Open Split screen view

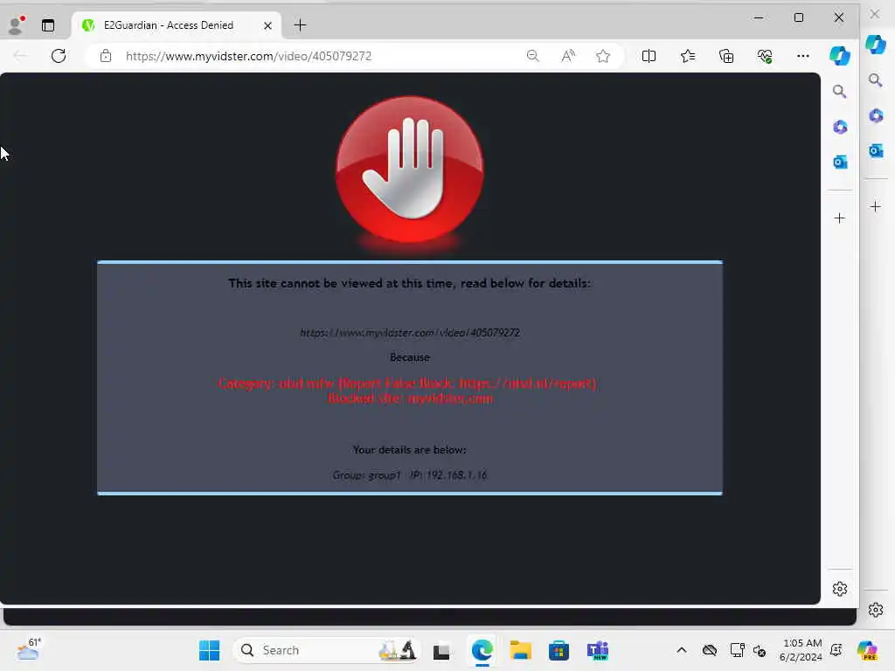(649, 56)
